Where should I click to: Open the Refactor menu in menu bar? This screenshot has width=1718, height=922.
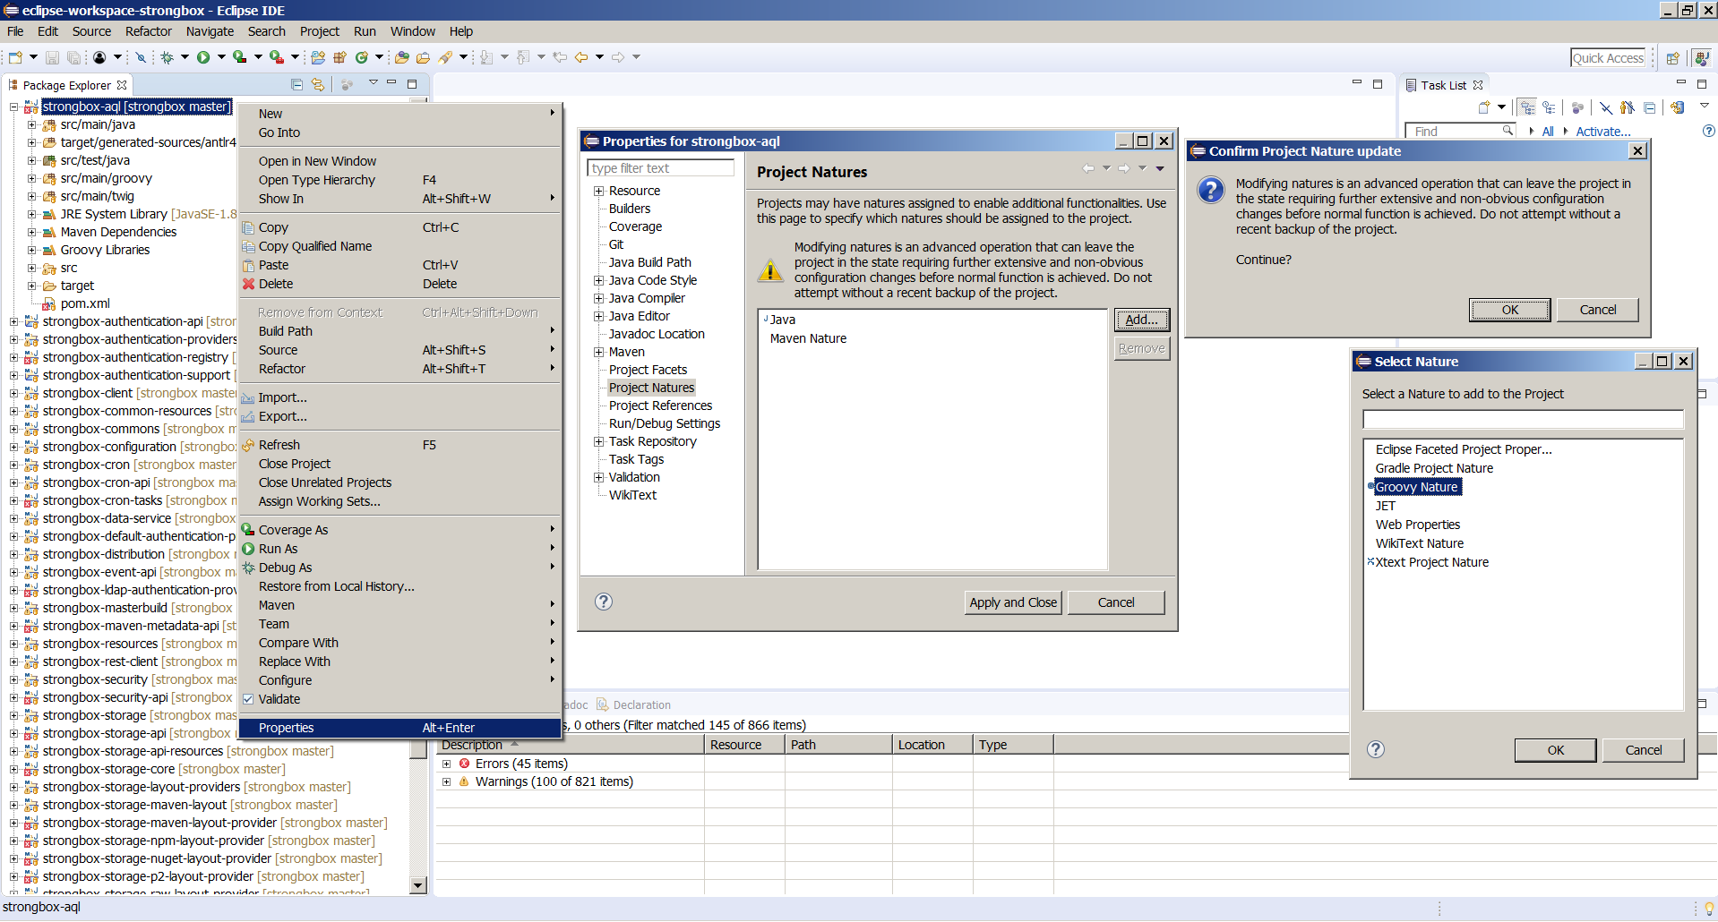[x=149, y=31]
